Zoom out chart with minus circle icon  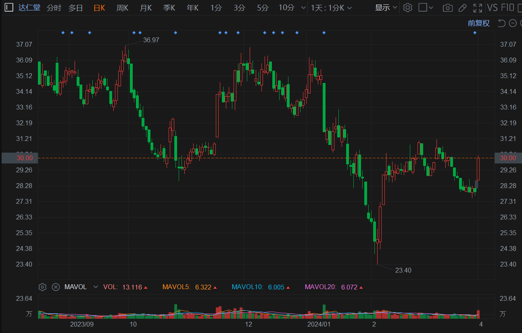coord(513,23)
